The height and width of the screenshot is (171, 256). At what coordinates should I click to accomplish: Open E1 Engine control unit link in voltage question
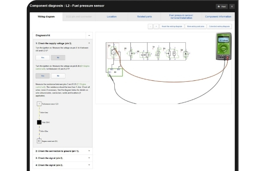[85, 66]
